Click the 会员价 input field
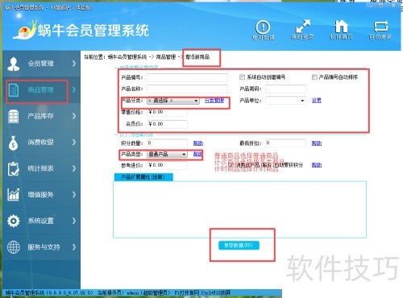 coord(167,124)
